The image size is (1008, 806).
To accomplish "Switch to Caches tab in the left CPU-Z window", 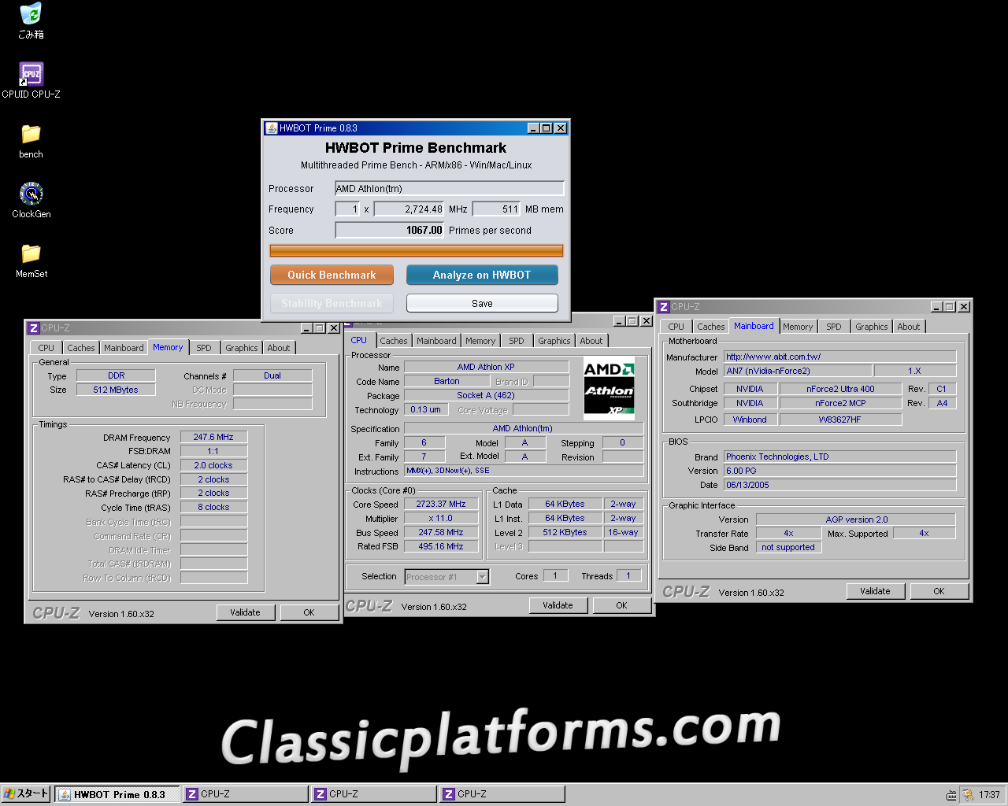I will [81, 348].
